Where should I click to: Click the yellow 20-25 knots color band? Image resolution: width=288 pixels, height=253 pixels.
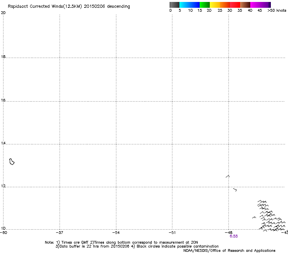[215, 5]
